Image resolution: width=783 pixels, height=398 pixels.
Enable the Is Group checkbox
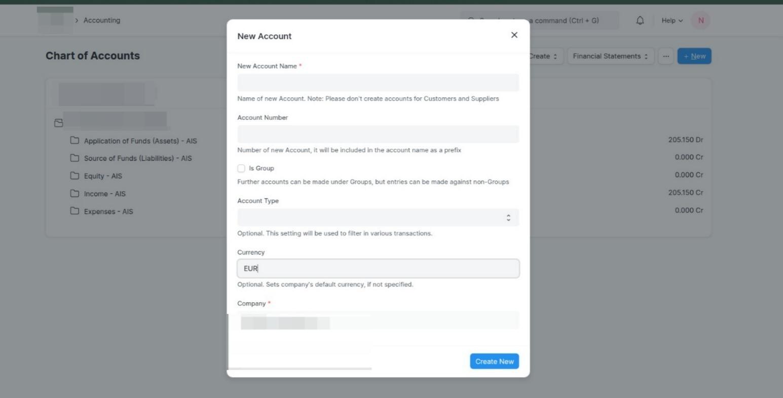(241, 168)
